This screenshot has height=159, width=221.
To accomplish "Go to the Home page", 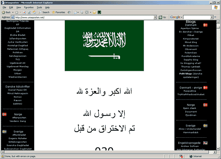I will pos(34,12).
